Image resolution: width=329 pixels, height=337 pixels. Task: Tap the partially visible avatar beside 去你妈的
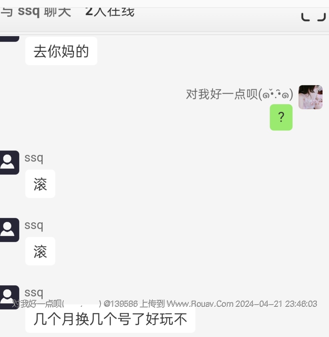point(9,39)
